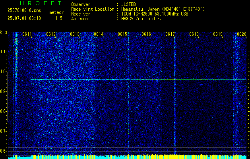Image resolution: width=250 pixels, height=159 pixels.
Task: Click the Hamamatsu, Japan location text
Action: [163, 9]
